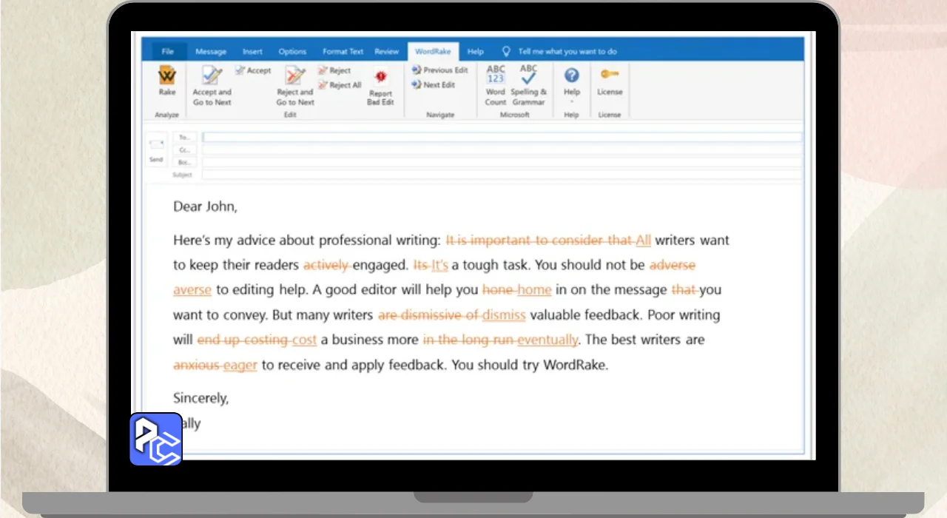Click the 'Sincerely,' closing line
This screenshot has width=947, height=518.
pyautogui.click(x=201, y=398)
